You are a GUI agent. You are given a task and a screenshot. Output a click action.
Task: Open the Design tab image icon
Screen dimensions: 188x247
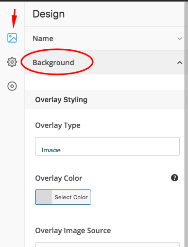point(12,37)
